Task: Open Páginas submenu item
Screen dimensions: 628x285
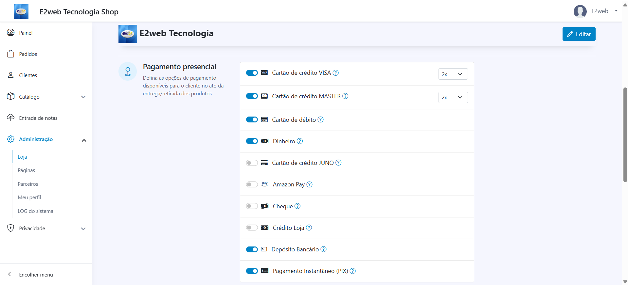Action: (x=26, y=170)
